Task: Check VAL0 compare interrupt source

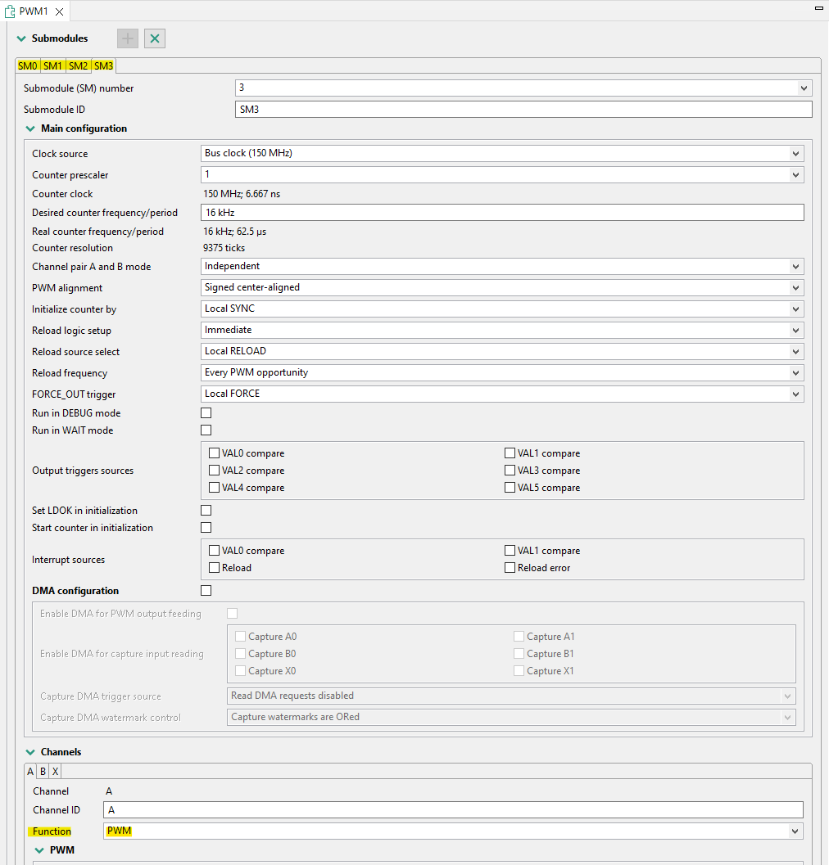Action: [x=215, y=551]
